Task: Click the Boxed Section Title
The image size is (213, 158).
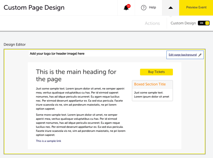Action: coord(150,84)
